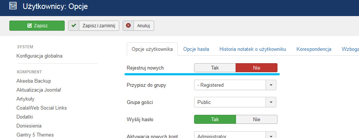
Task: Open the Przypisz do grupy dropdown
Action: 235,85
